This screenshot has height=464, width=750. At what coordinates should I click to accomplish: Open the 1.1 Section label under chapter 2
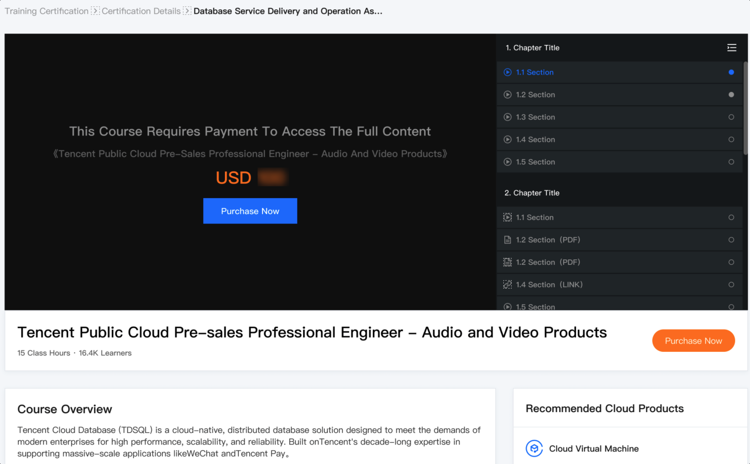click(535, 217)
